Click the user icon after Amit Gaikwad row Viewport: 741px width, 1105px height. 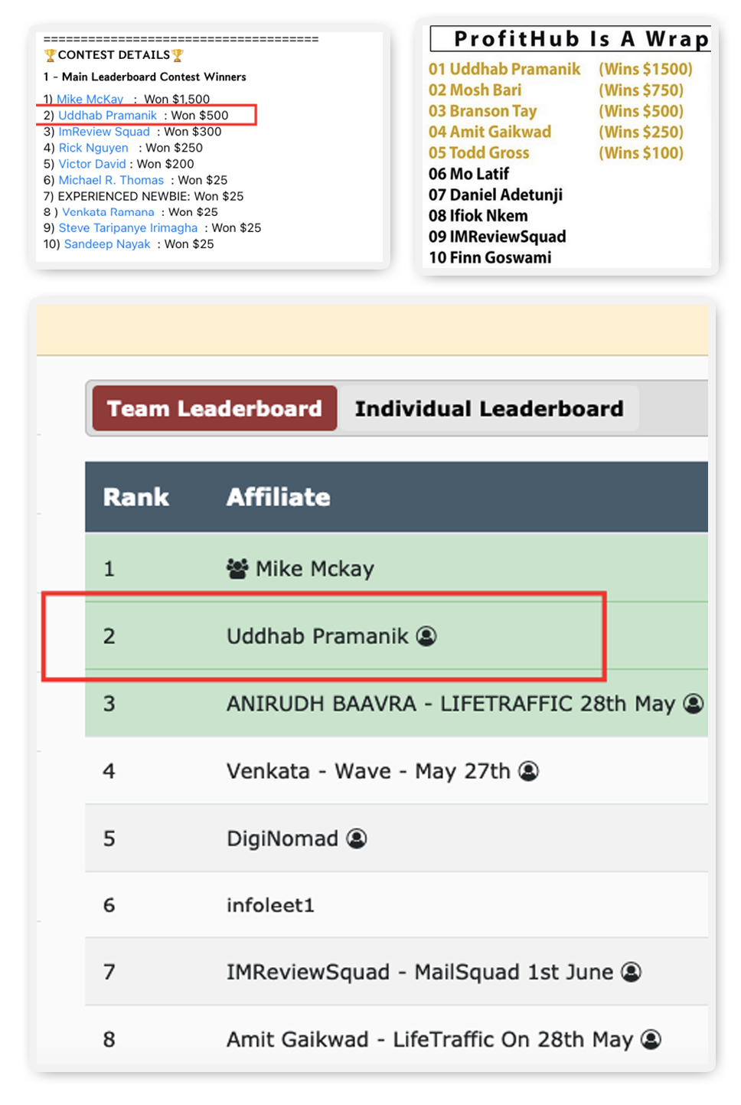click(651, 1039)
